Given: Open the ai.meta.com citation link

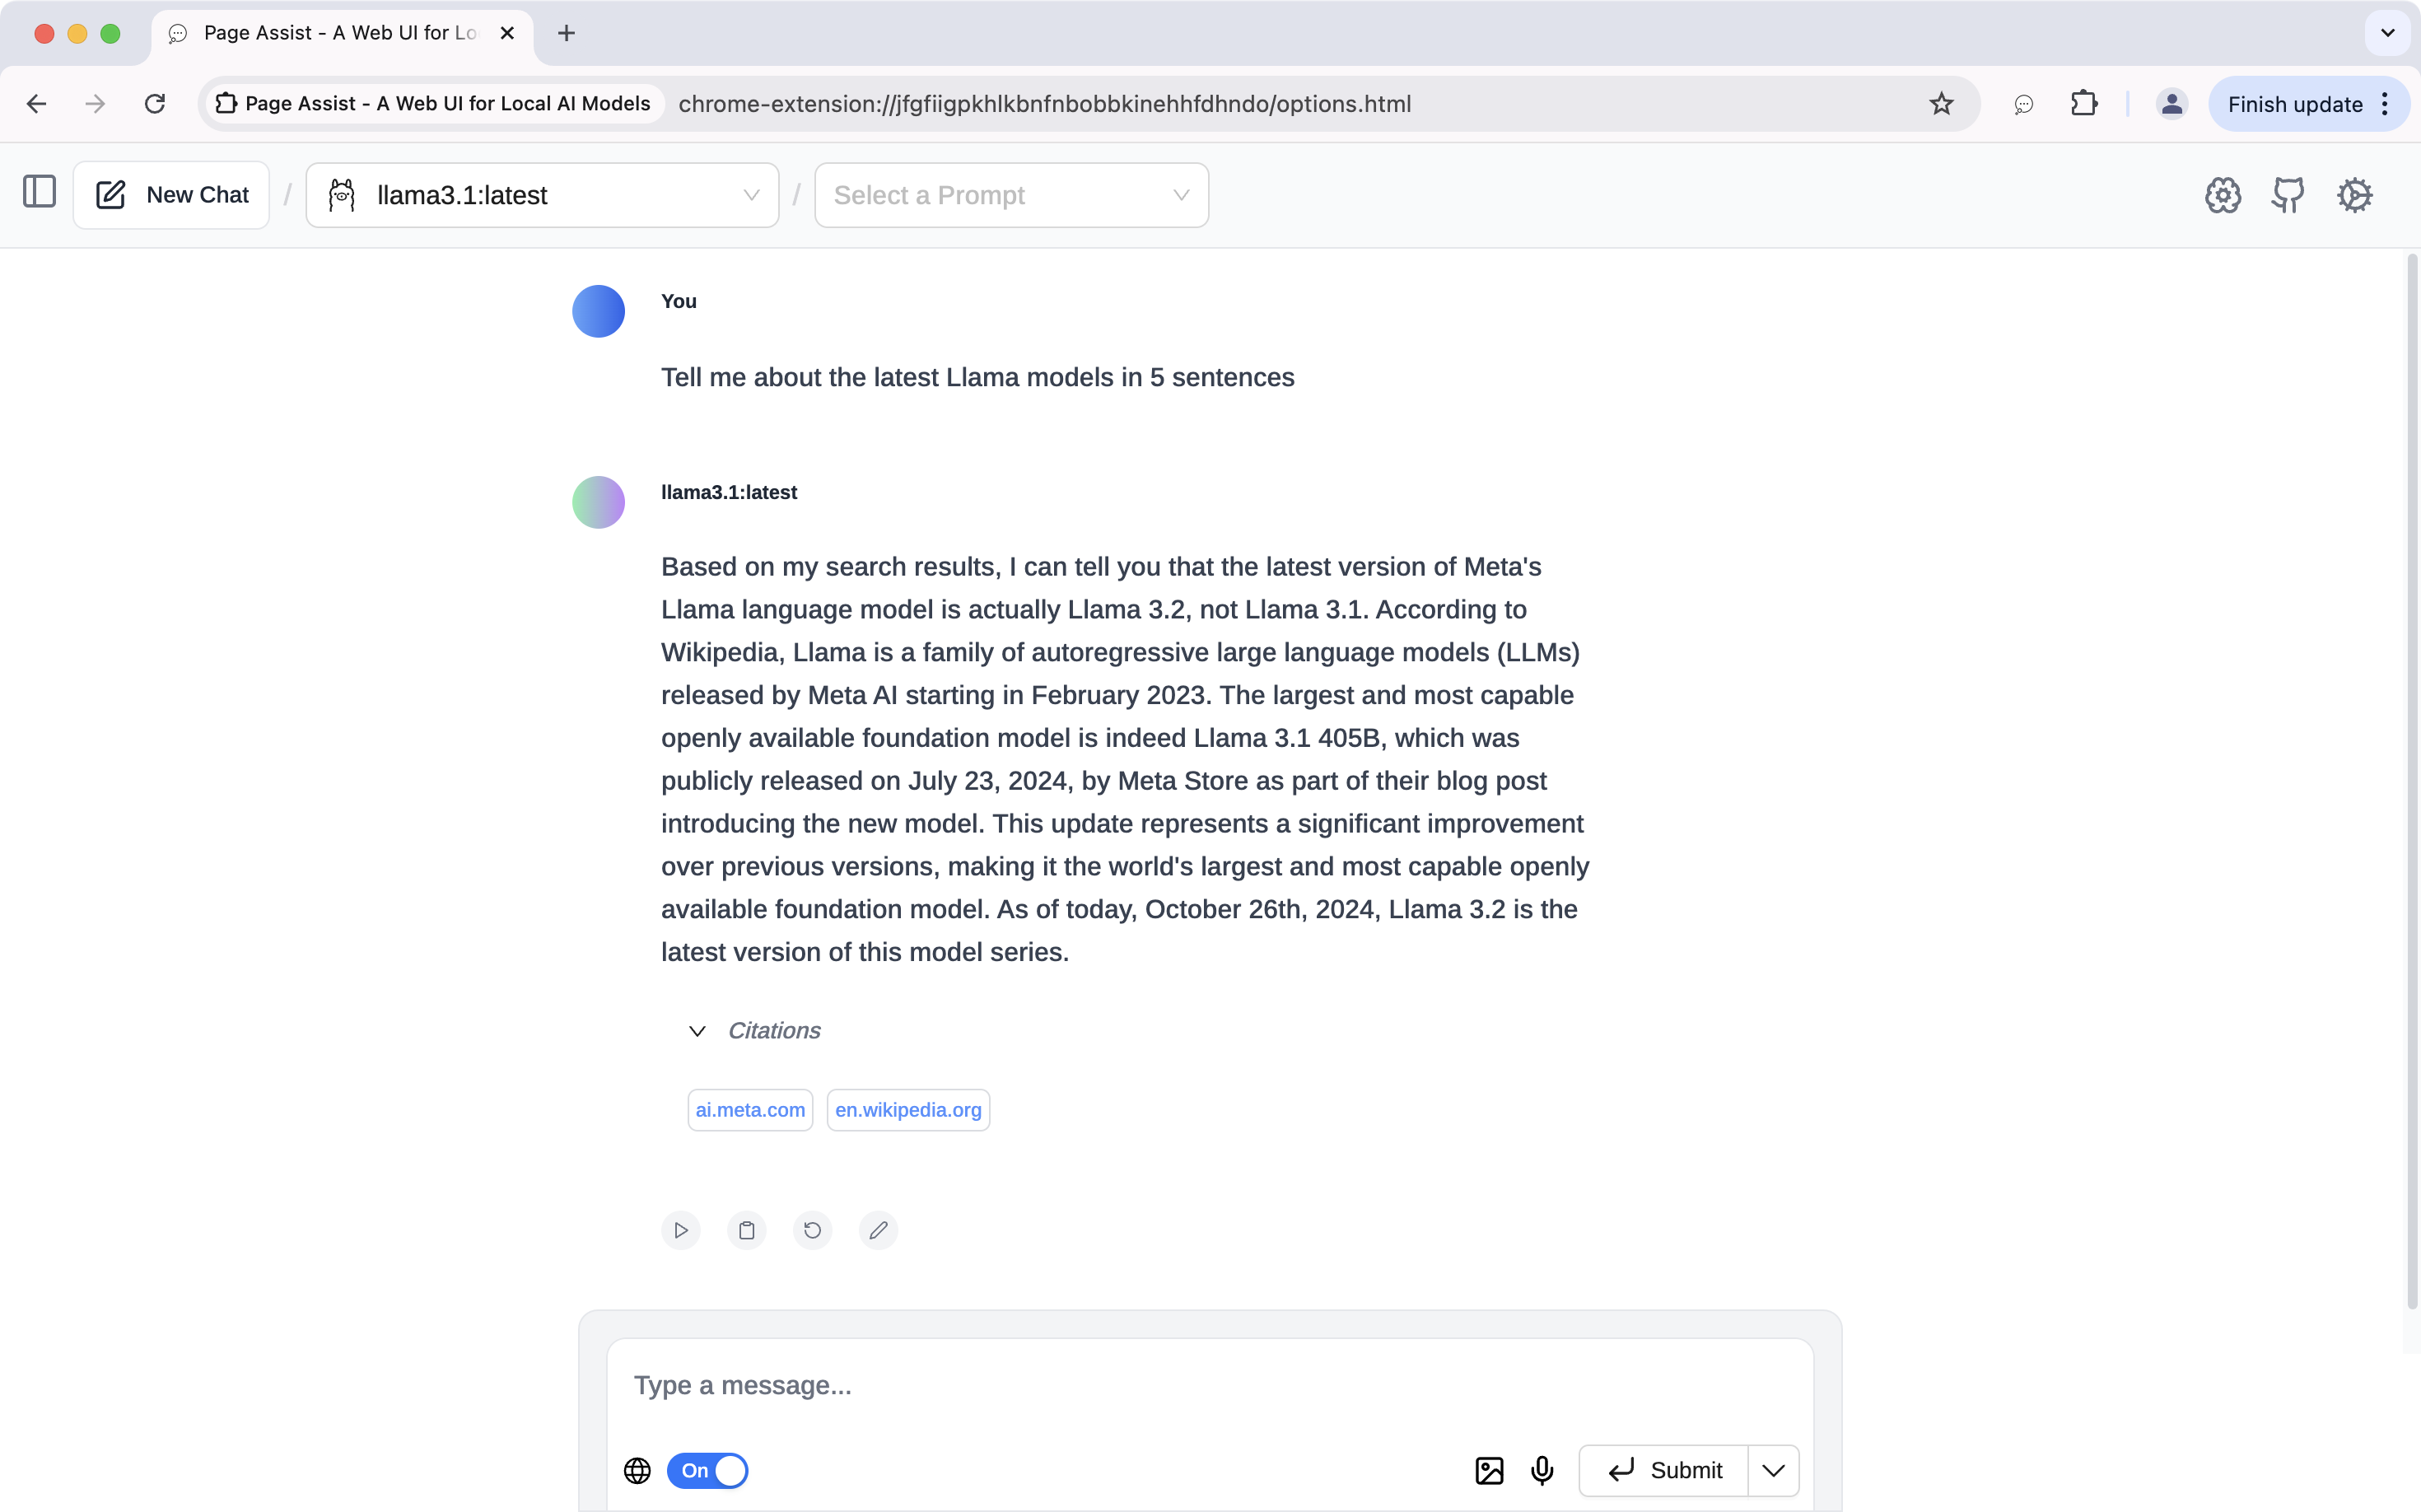Looking at the screenshot, I should pos(750,1110).
